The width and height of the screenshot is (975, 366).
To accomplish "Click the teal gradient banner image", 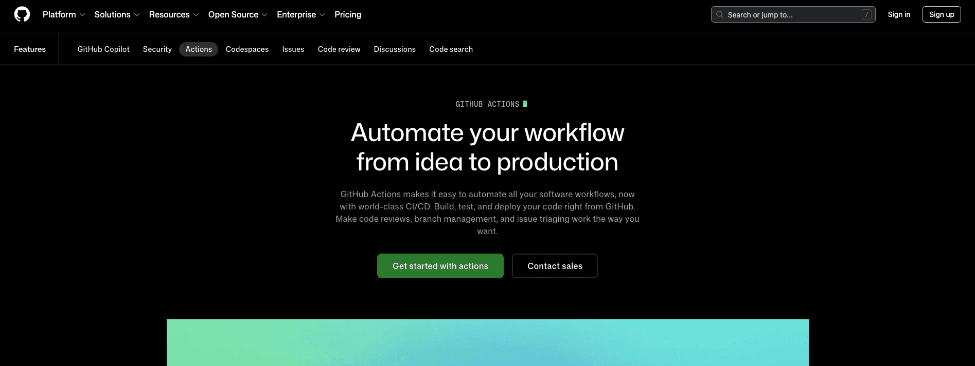I will (x=487, y=342).
